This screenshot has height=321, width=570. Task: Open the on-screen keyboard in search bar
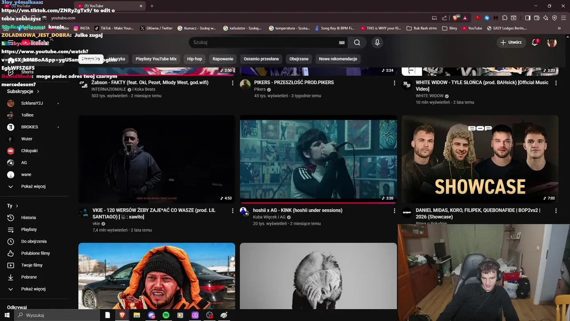point(342,42)
